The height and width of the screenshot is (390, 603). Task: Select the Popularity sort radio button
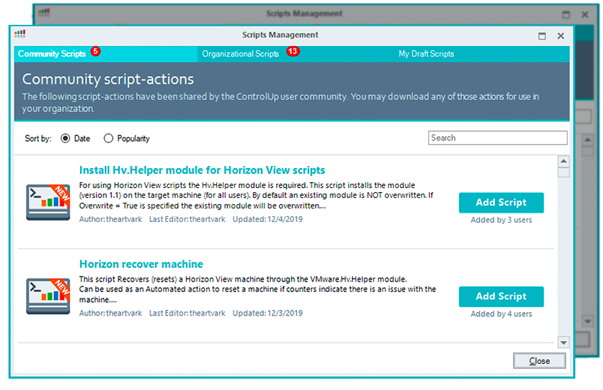coord(109,138)
